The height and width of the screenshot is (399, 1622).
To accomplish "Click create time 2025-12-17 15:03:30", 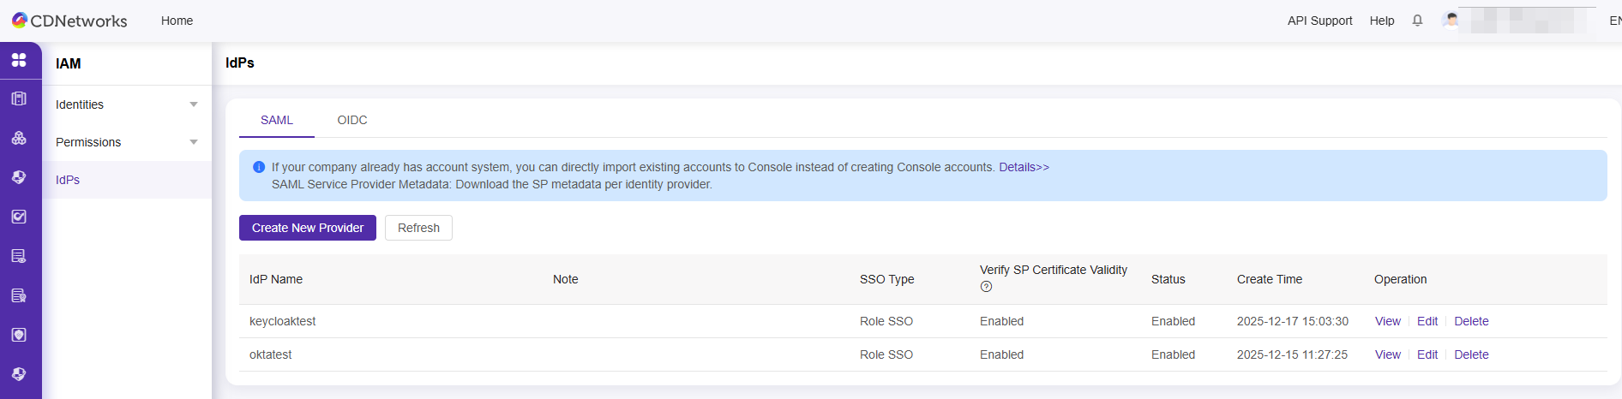I will point(1293,321).
